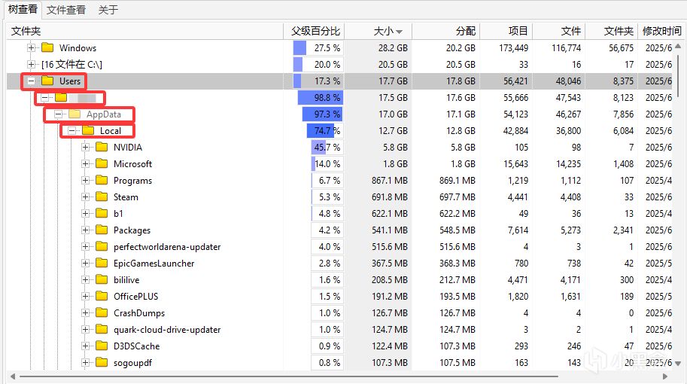Collapse the Users folder node
Viewport: 687px width, 384px height.
(x=31, y=81)
